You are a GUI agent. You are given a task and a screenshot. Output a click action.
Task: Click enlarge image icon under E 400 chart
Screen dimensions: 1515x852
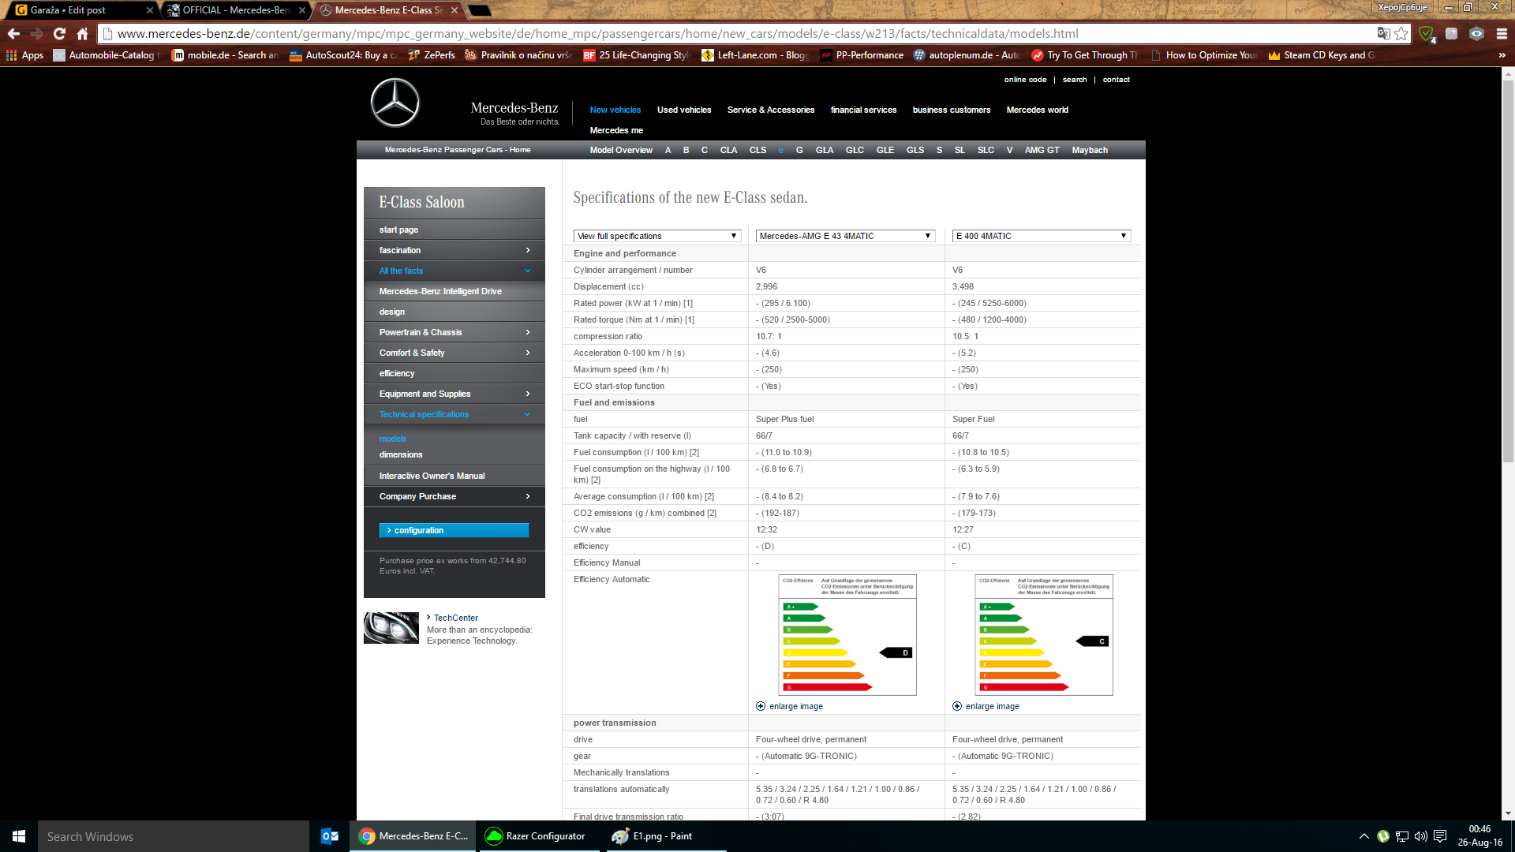coord(957,706)
